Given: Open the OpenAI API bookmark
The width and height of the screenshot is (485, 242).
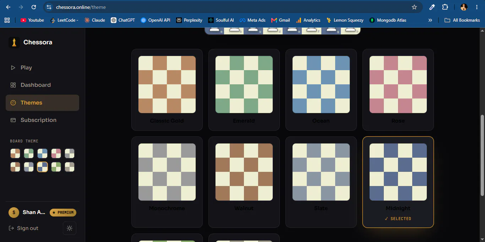Looking at the screenshot, I should tap(156, 20).
